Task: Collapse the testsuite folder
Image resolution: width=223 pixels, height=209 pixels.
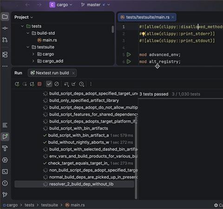Action: tap(28, 47)
